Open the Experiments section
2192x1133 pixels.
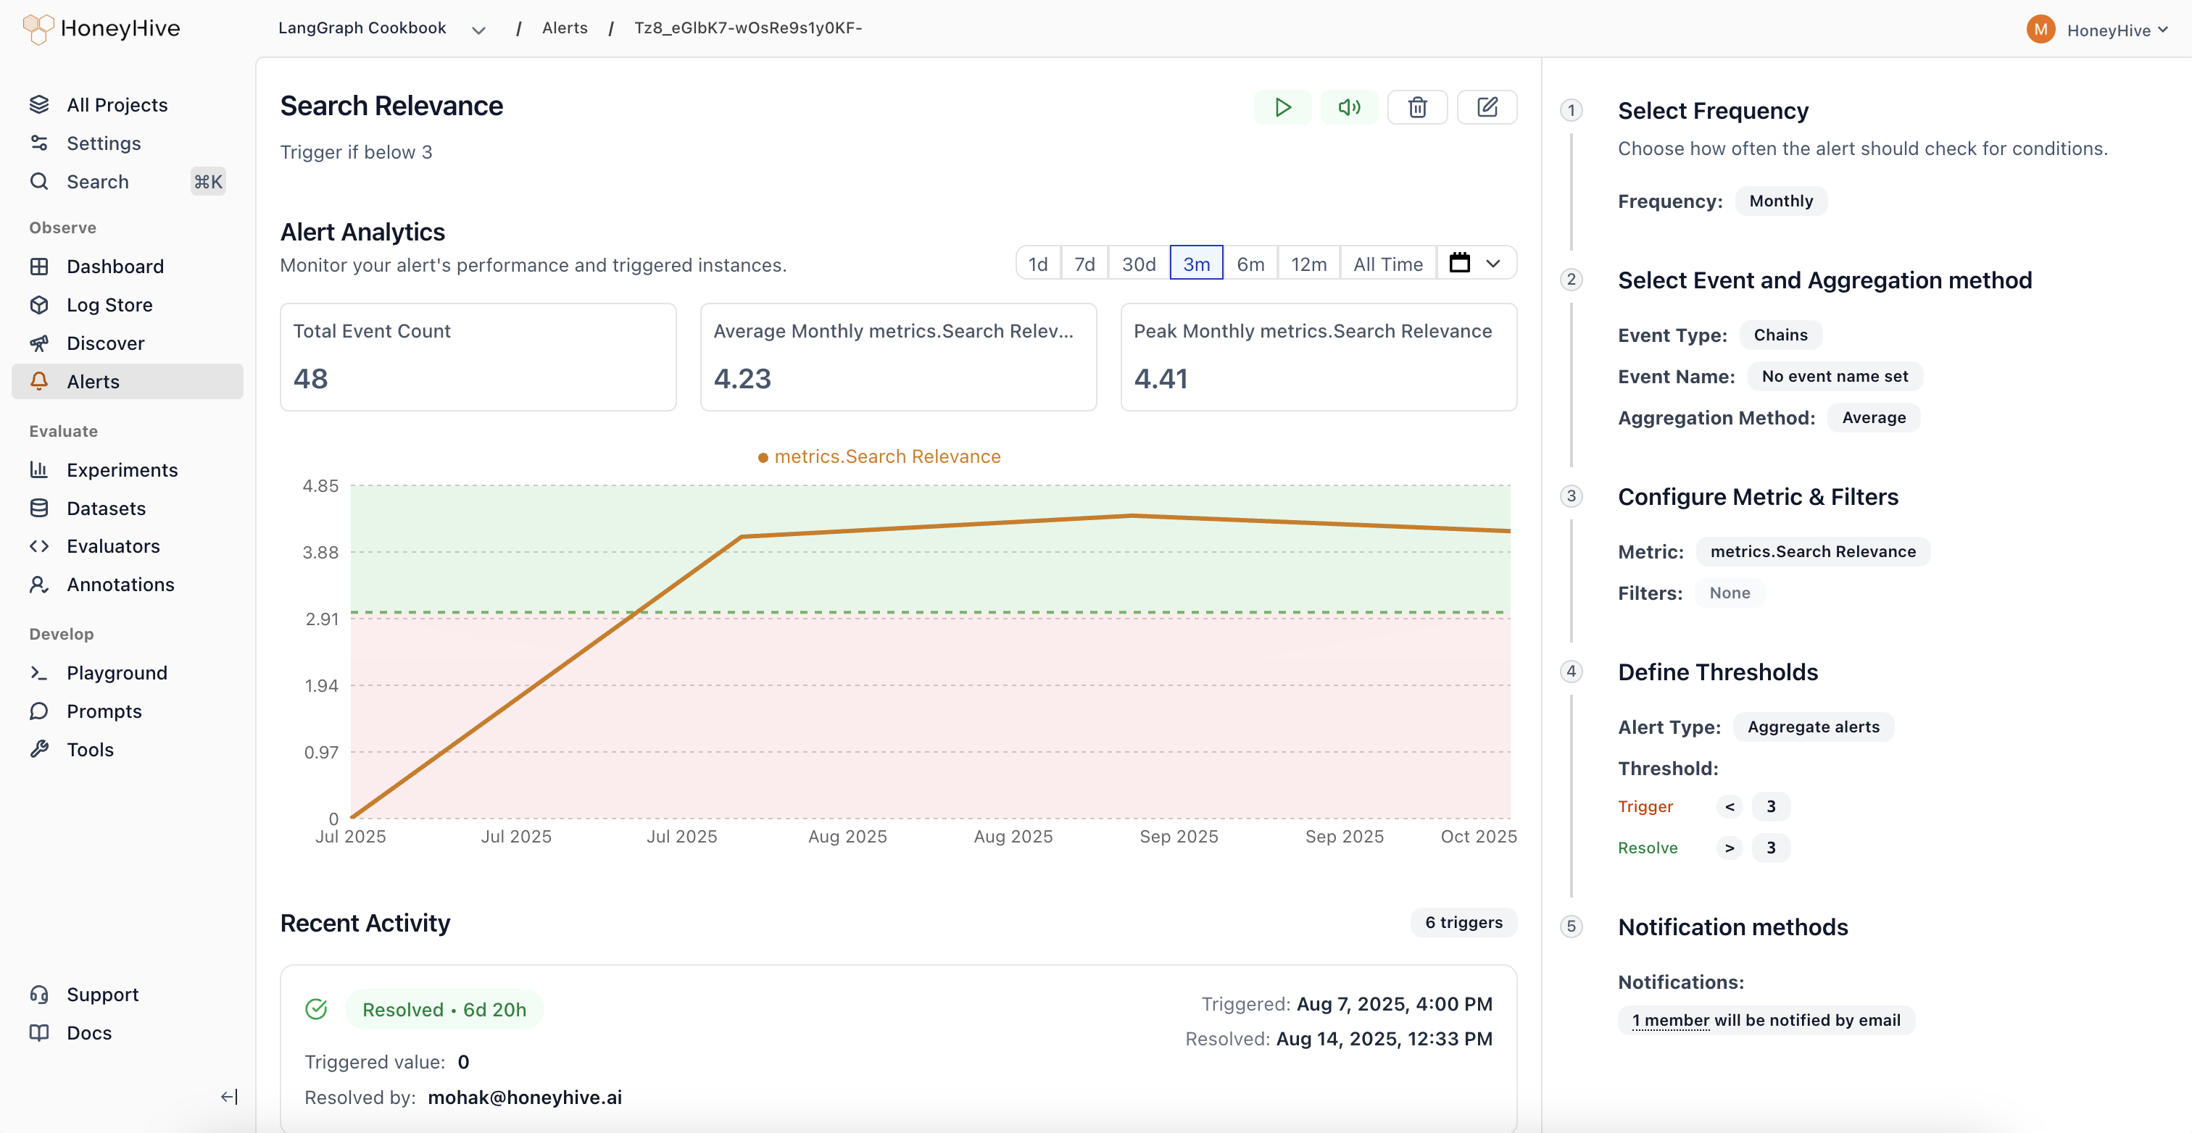tap(122, 469)
